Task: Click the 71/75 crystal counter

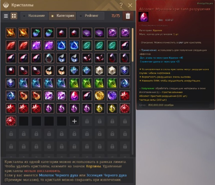Action: coord(115,16)
